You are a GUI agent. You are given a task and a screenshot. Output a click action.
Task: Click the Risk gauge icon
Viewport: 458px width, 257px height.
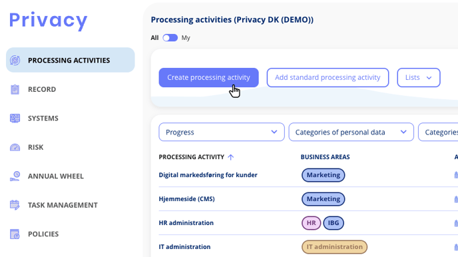coord(15,147)
